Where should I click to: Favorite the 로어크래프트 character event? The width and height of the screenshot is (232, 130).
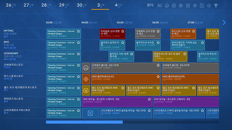coord(202,43)
